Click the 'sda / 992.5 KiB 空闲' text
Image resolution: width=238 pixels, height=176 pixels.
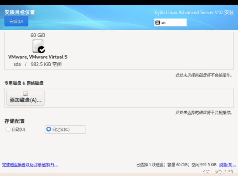point(38,64)
